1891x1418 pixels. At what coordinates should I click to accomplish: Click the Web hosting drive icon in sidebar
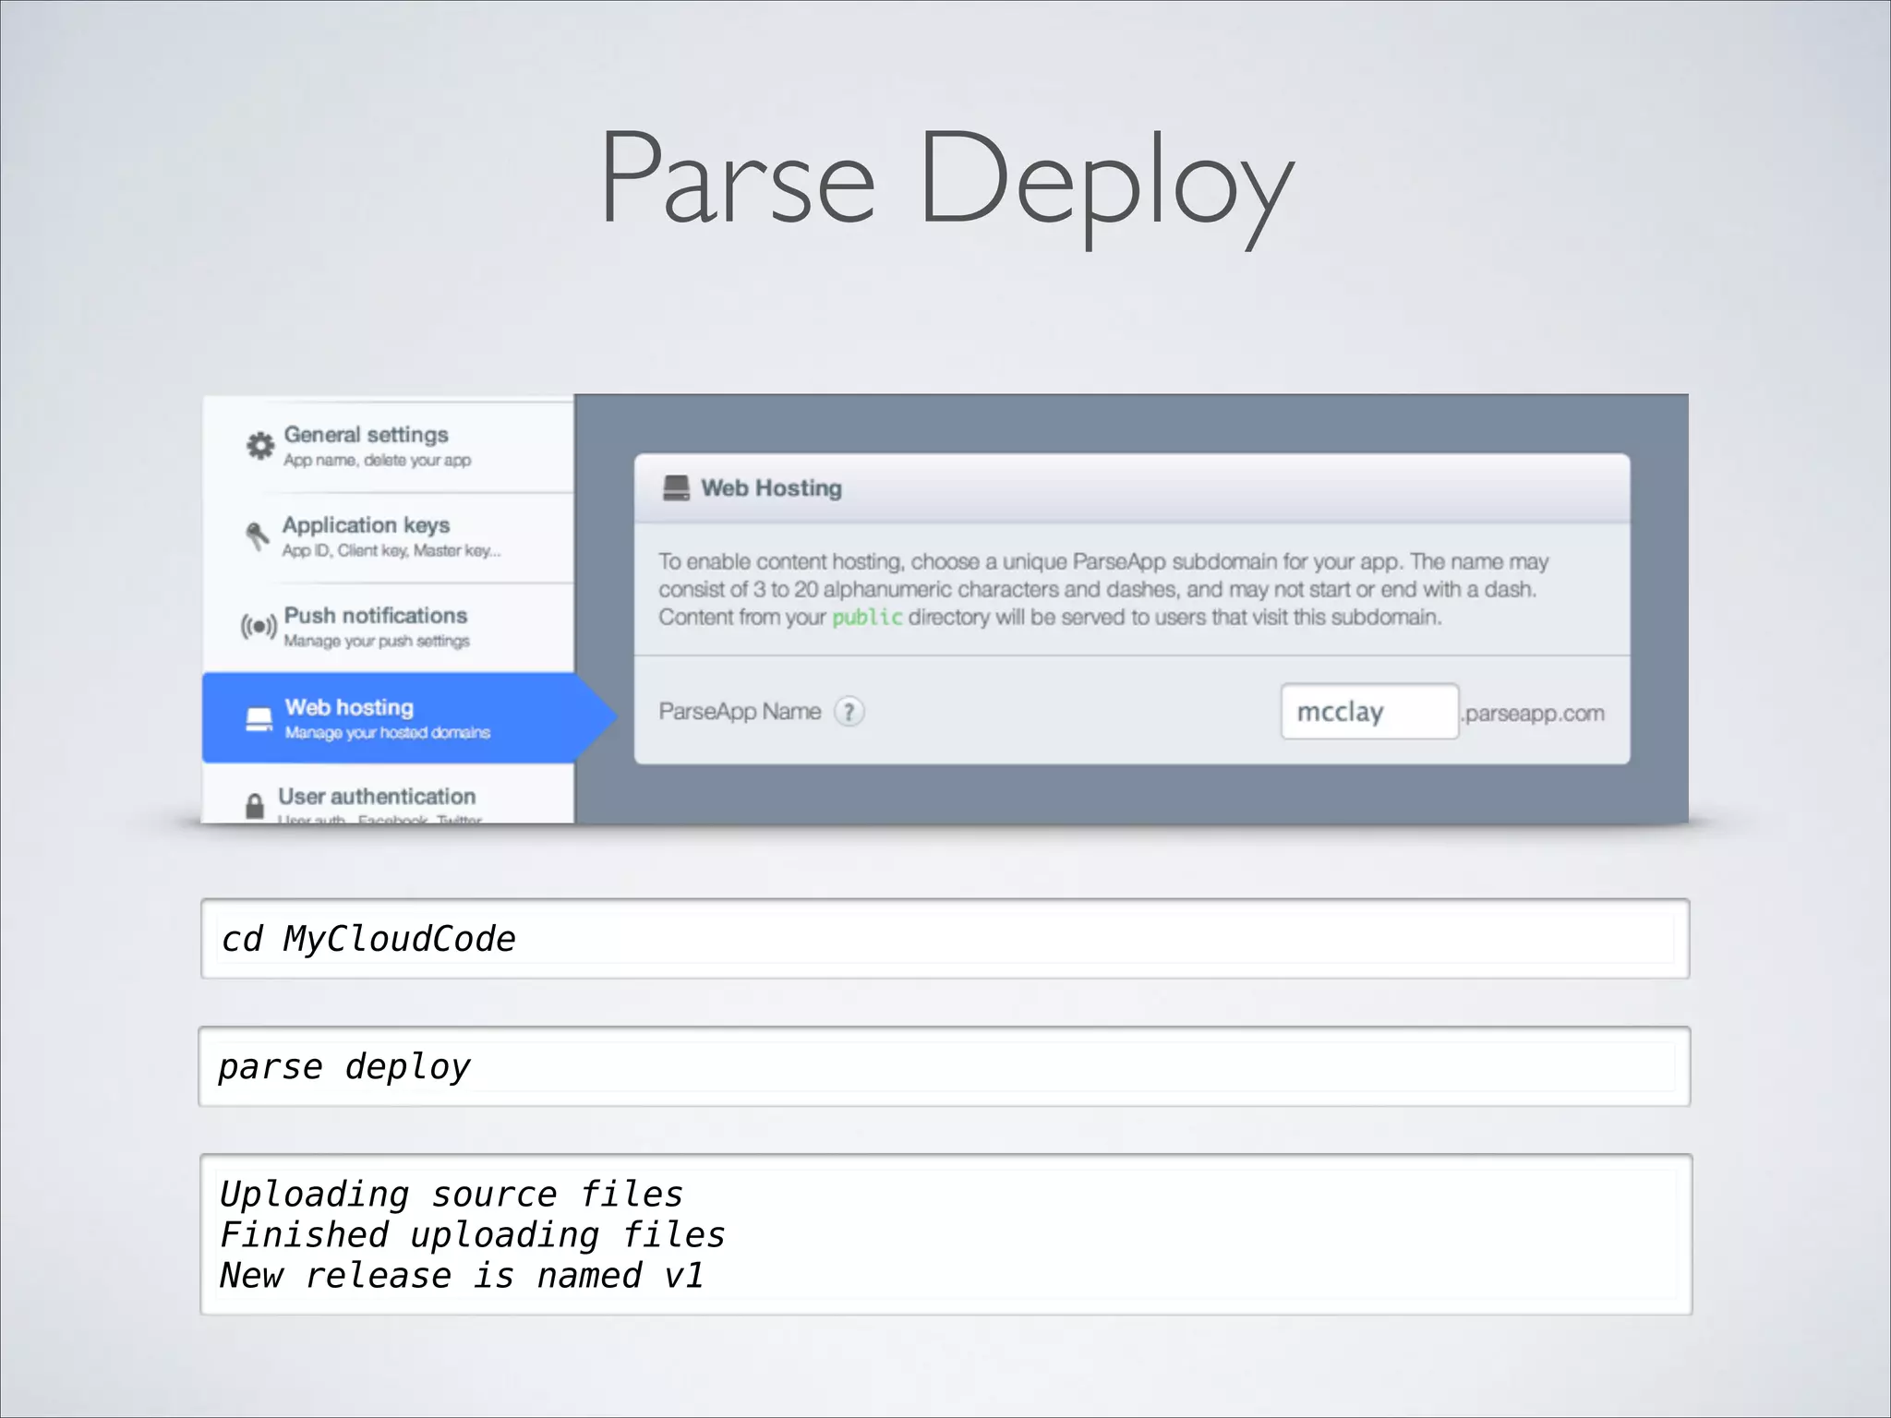pos(259,718)
